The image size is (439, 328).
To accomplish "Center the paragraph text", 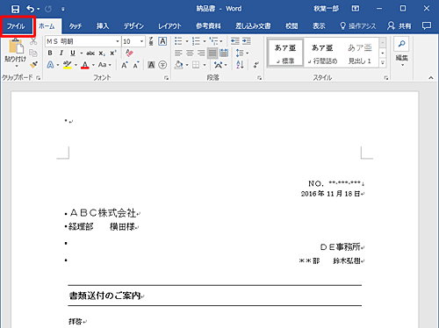I will tap(190, 53).
